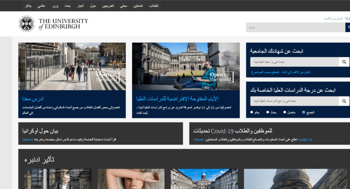The width and height of the screenshot is (350, 189).
Task: Select the 'يعلم' radio button
Action: point(252,112)
